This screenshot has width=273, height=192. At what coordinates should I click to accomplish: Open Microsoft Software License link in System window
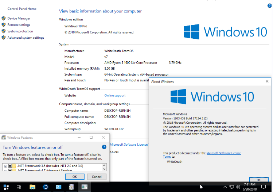pos(129,145)
